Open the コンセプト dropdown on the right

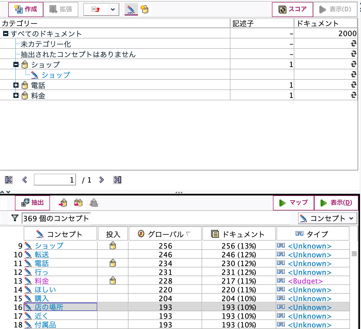[x=327, y=218]
